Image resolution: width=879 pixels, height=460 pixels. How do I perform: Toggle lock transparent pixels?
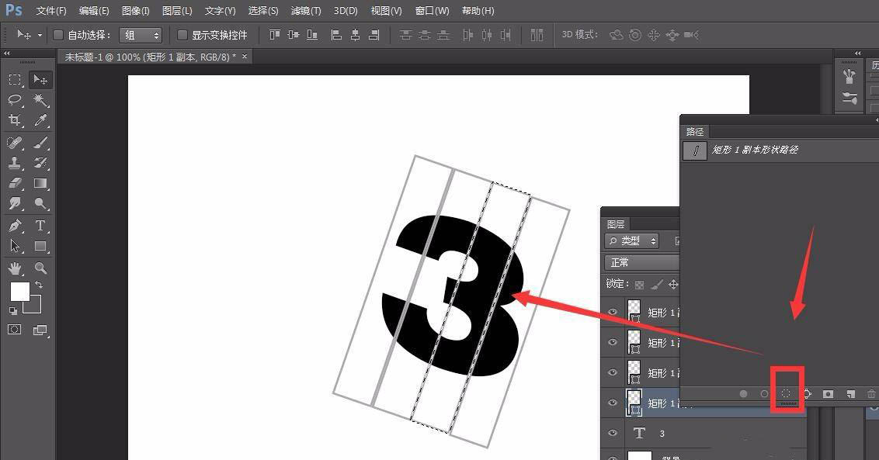639,285
